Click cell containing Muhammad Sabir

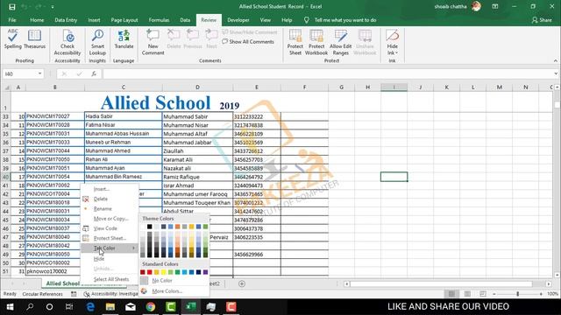point(197,116)
